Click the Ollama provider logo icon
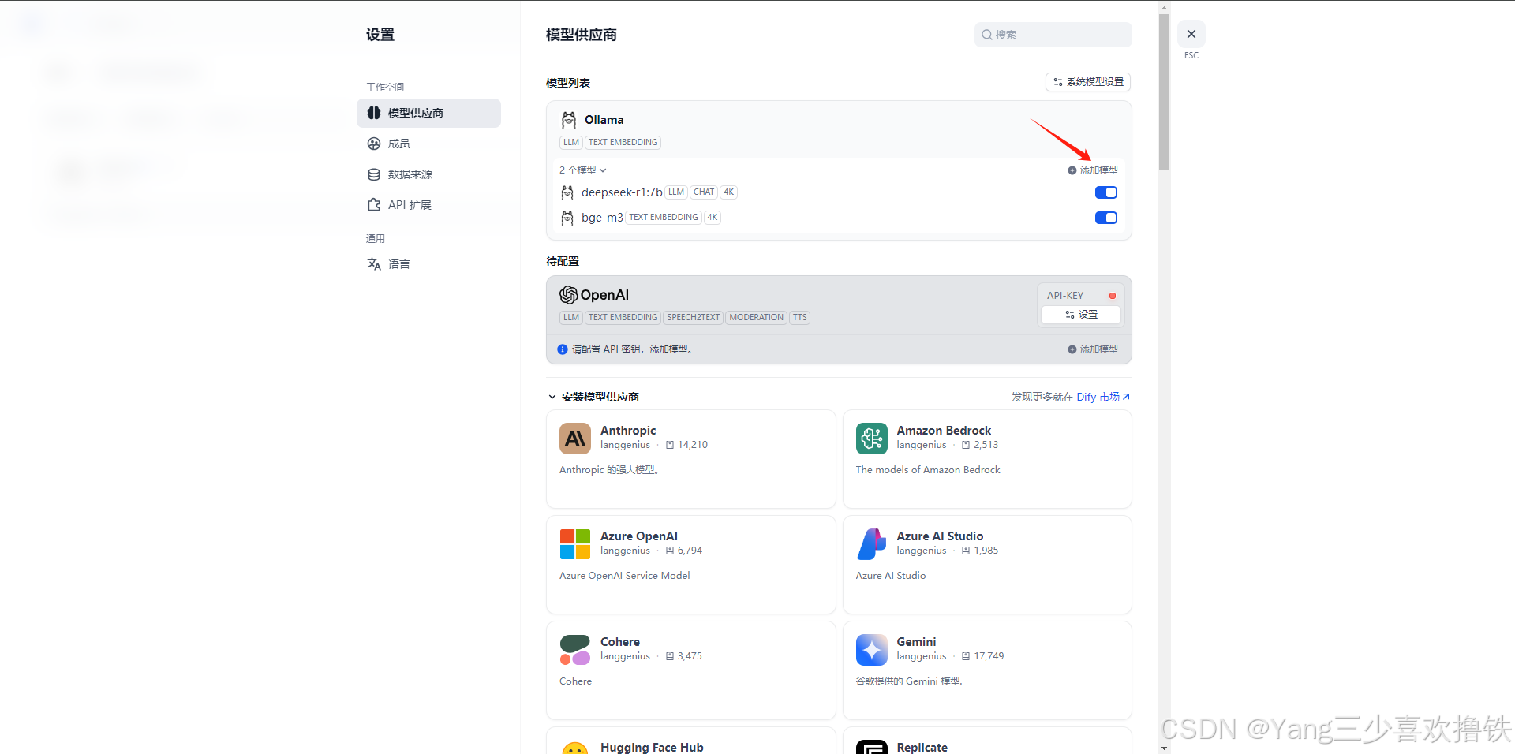The image size is (1515, 754). 568,120
